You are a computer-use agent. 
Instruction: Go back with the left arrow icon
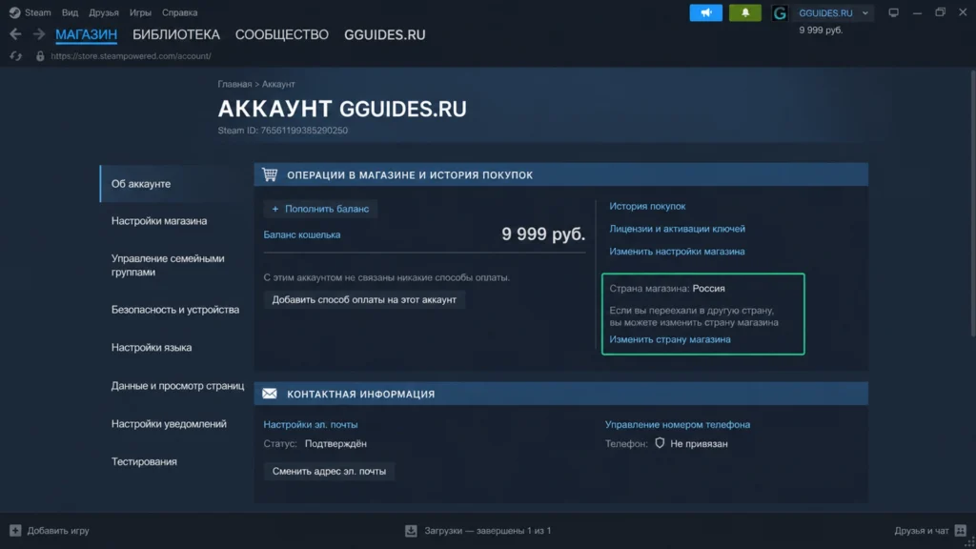point(15,35)
